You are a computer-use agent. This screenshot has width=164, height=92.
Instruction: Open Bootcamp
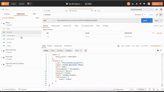[118, 89]
